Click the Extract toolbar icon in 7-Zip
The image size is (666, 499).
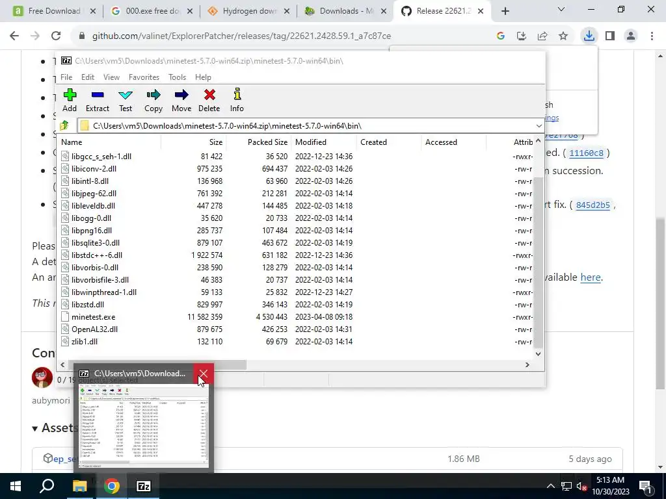point(98,100)
